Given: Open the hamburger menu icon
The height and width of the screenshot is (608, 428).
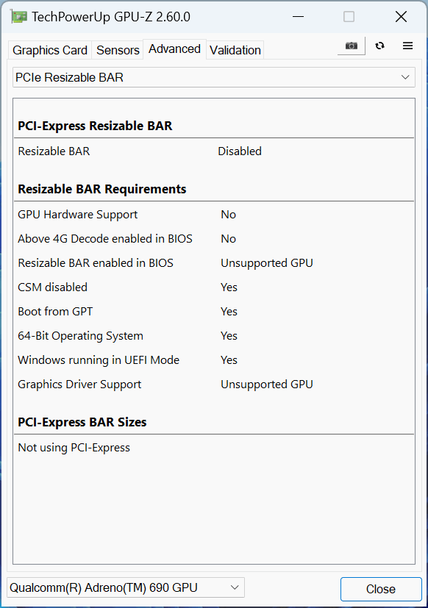Looking at the screenshot, I should (x=407, y=46).
